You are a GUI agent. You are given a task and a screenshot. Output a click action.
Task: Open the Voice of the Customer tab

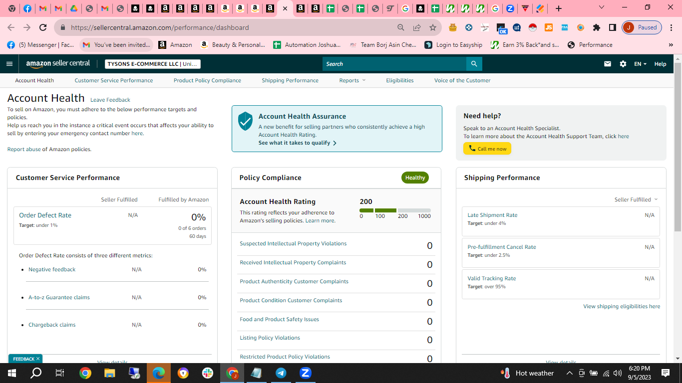[x=462, y=80]
